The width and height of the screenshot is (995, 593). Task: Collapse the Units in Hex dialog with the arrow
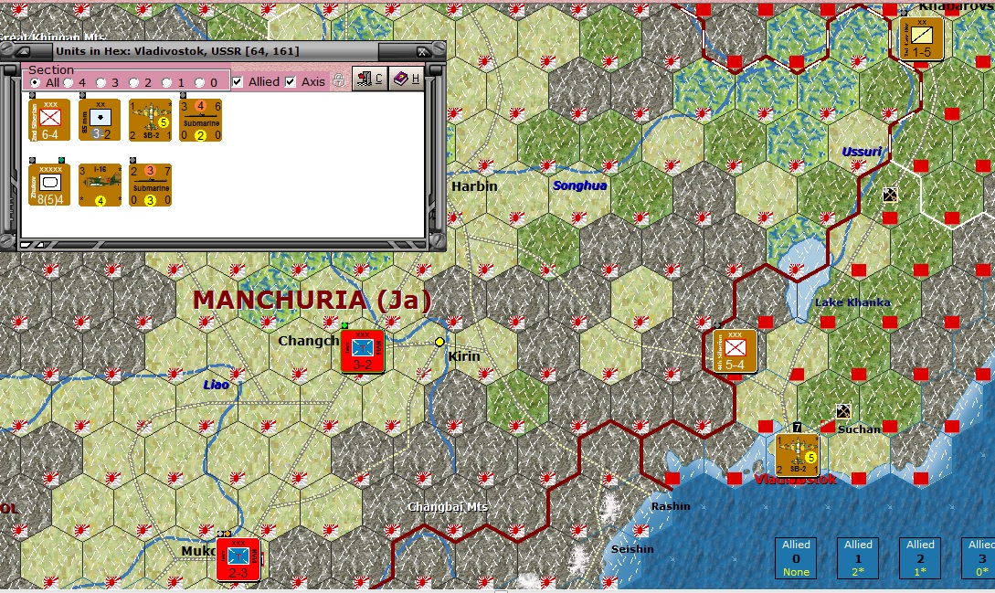(23, 51)
